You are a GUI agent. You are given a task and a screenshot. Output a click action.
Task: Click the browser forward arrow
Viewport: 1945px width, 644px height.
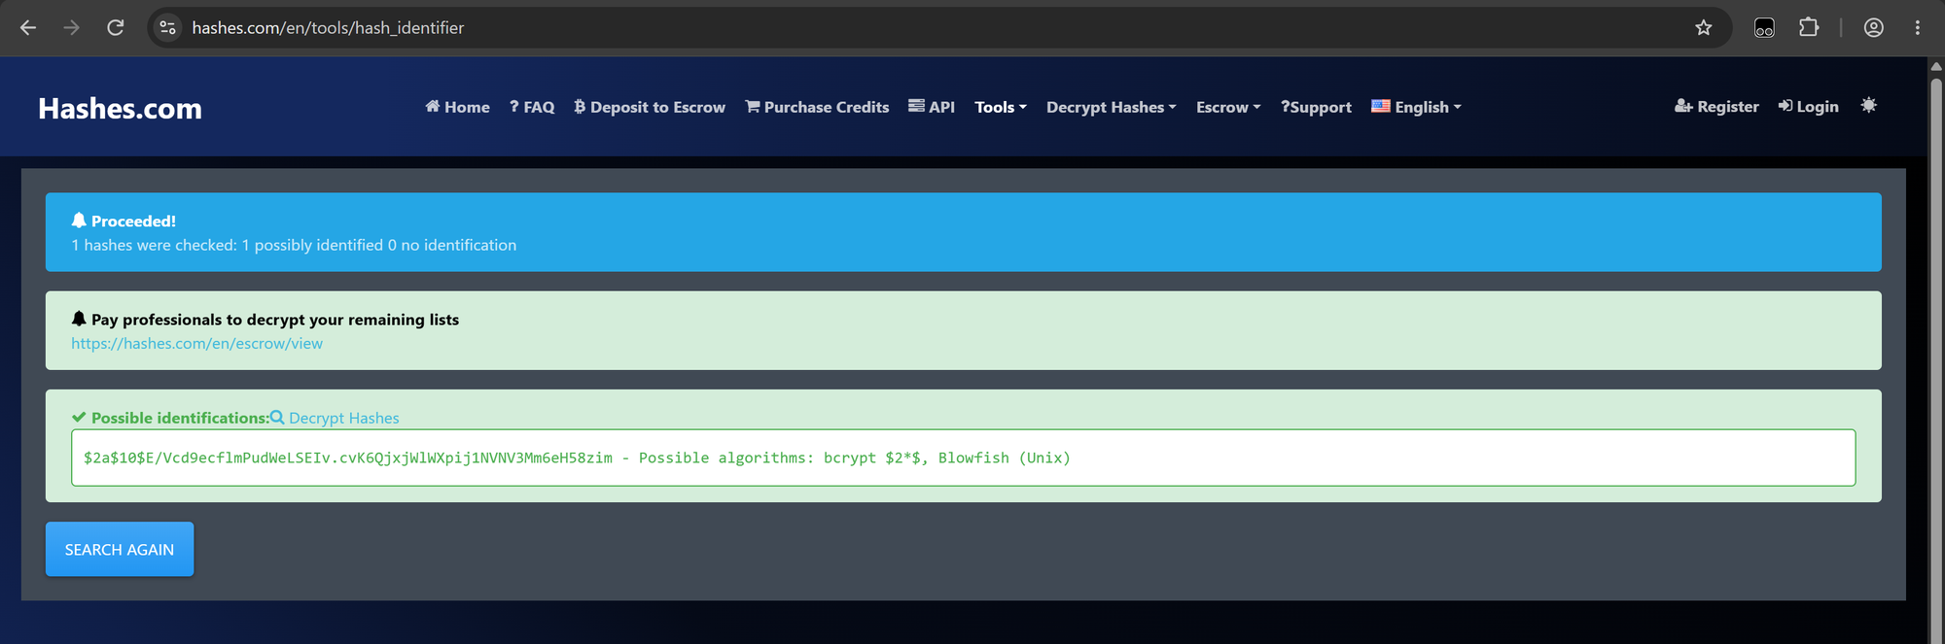(72, 27)
